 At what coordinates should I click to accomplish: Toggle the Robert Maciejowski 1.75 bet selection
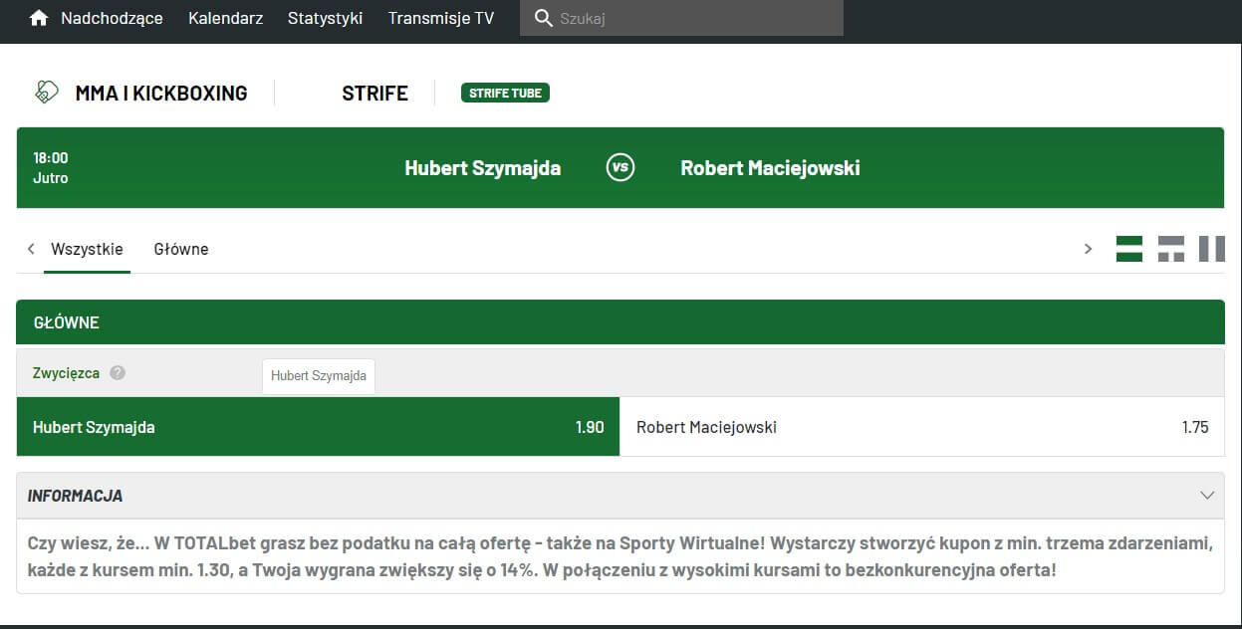click(x=921, y=427)
